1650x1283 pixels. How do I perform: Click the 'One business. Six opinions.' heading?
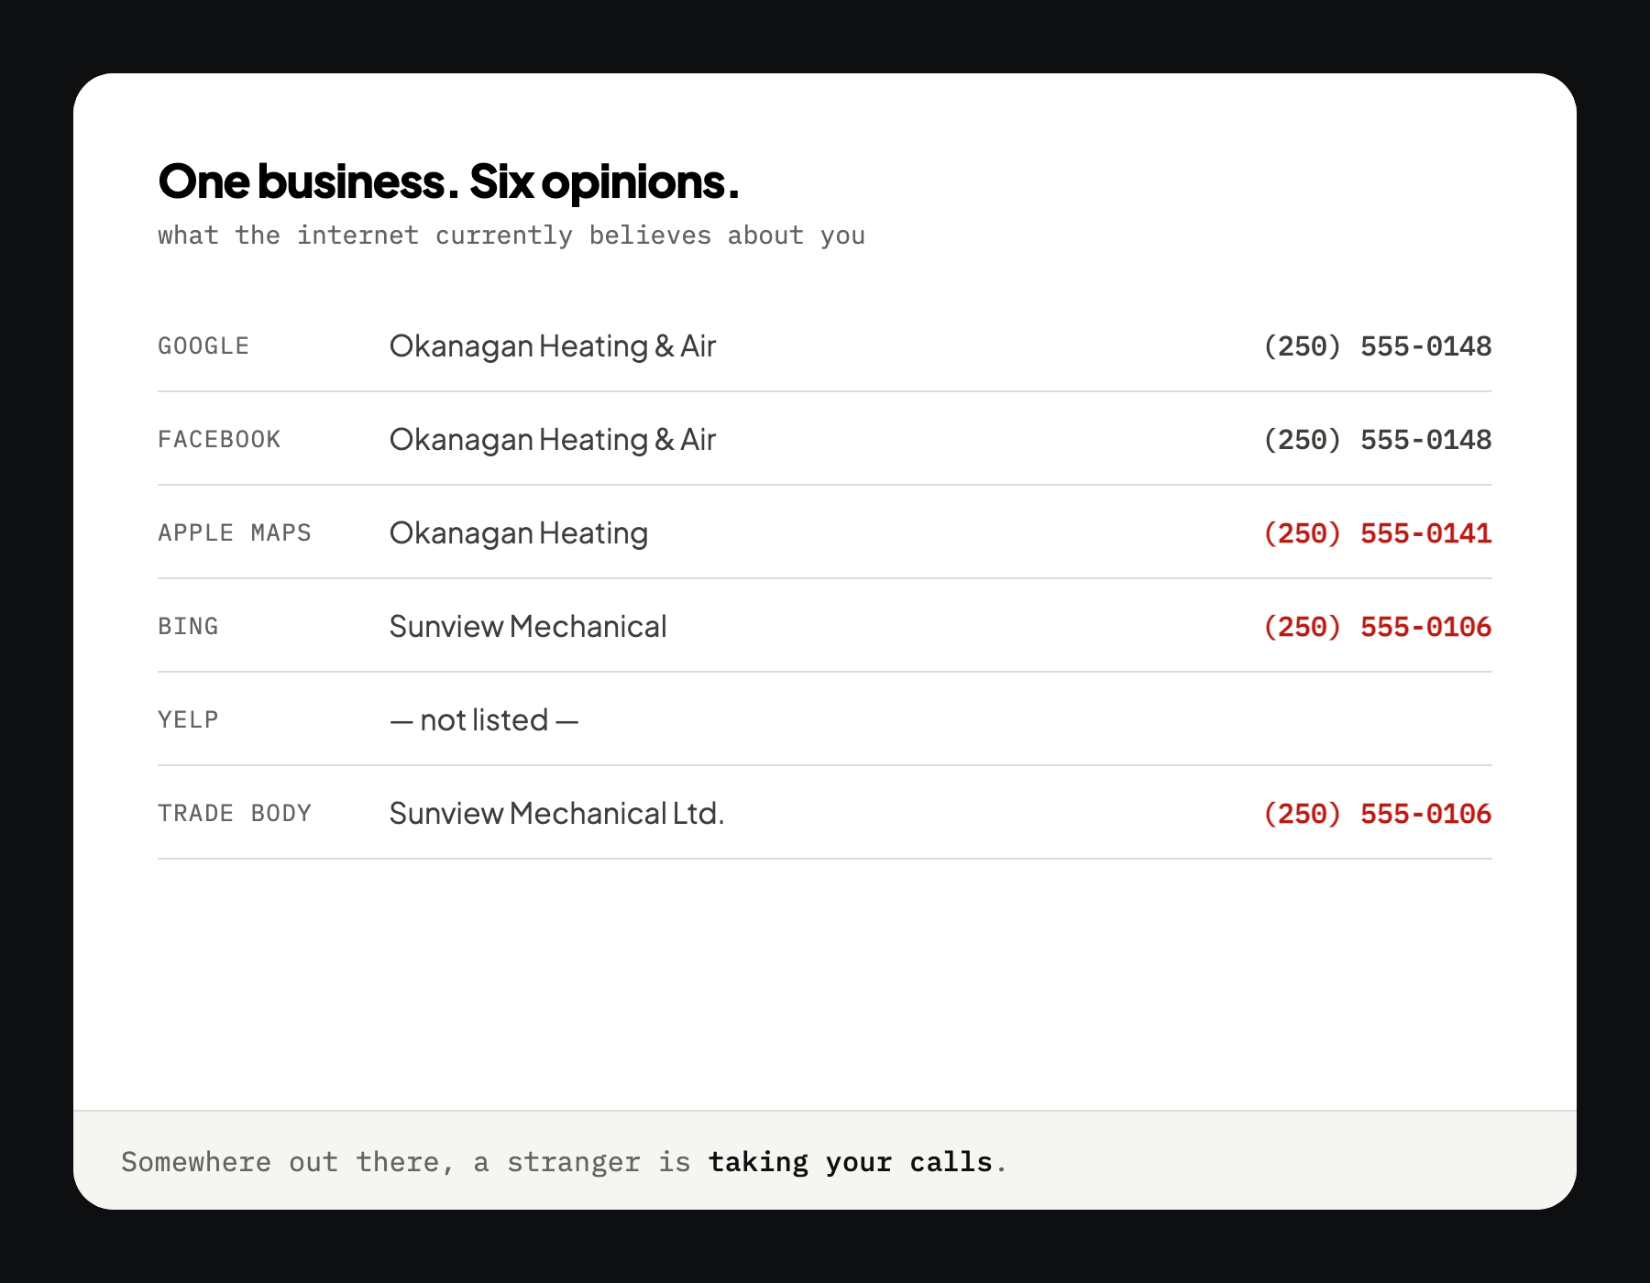(448, 182)
